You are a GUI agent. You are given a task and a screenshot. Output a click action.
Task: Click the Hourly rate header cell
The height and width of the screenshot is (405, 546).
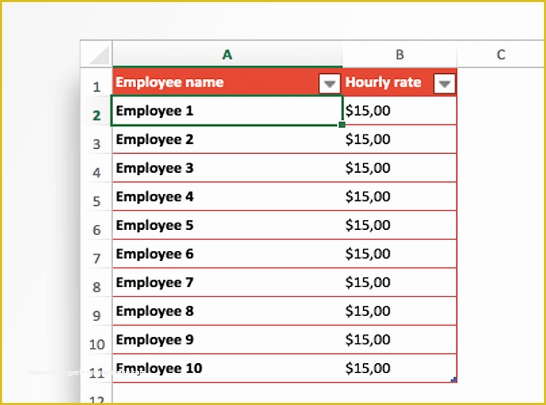[400, 82]
